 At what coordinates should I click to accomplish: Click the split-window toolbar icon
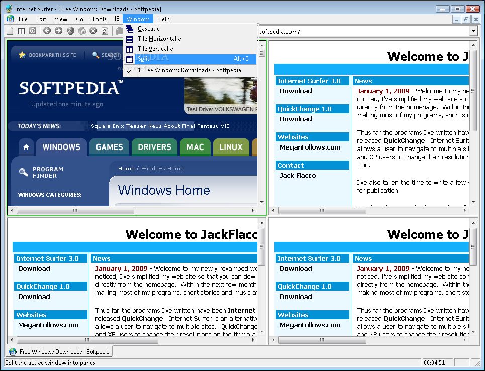21,31
